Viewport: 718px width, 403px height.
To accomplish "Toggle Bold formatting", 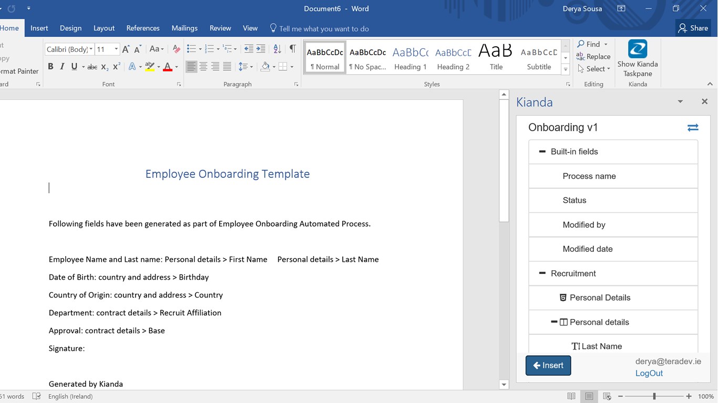I will (x=50, y=67).
